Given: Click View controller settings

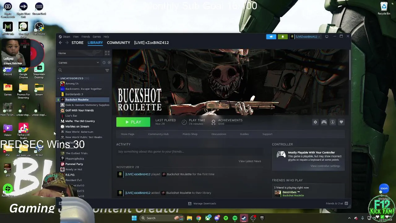Looking at the screenshot, I should click(325, 166).
